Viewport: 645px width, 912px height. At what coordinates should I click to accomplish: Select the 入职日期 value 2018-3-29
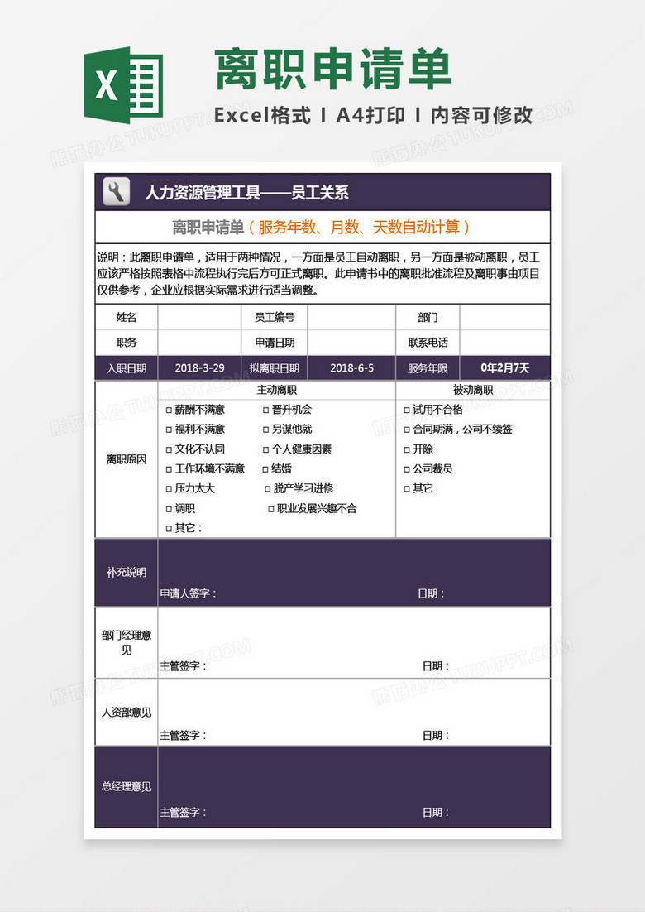pyautogui.click(x=199, y=368)
